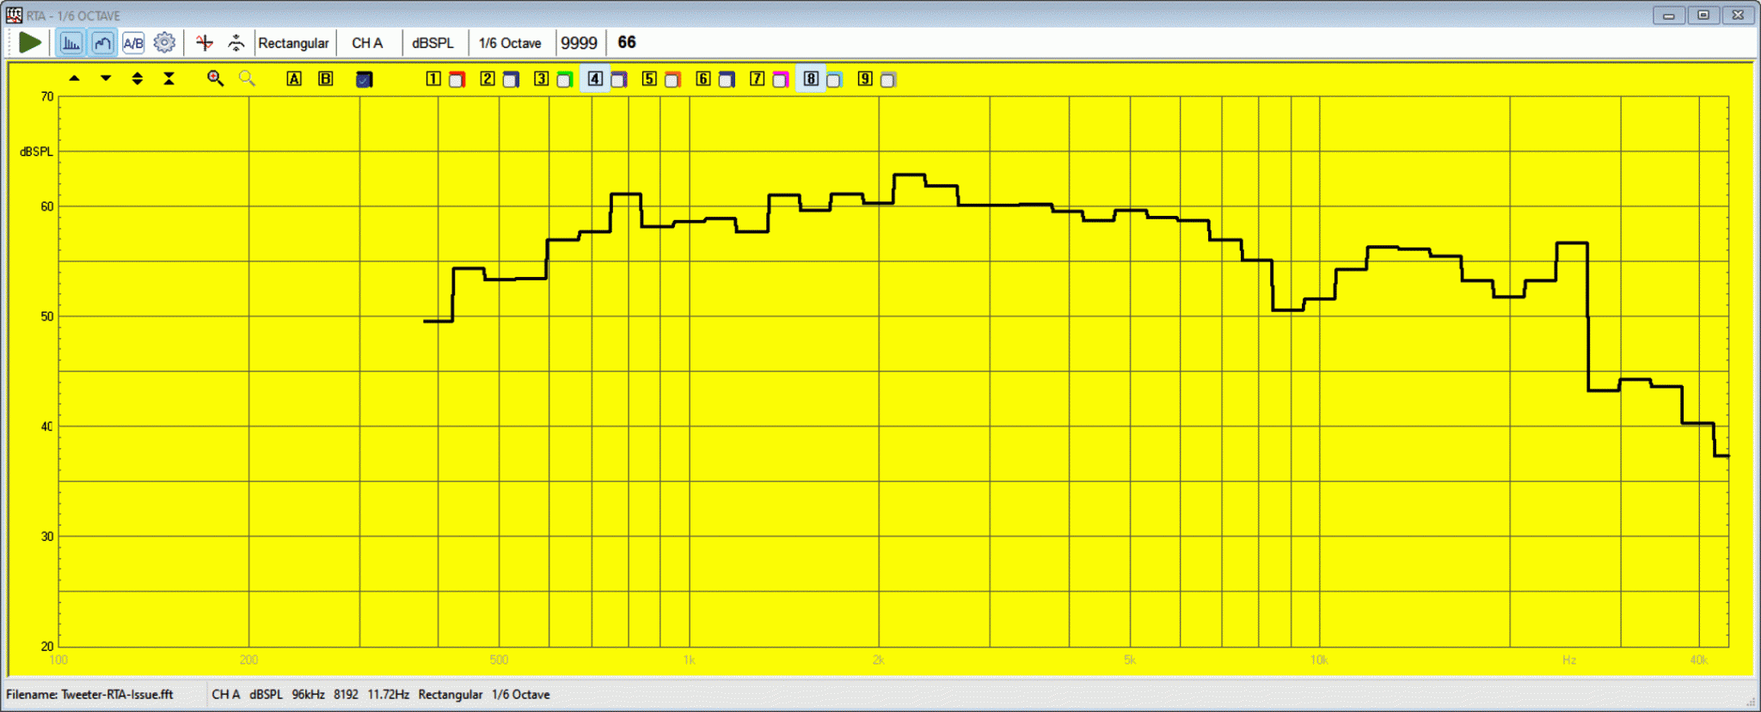Select the A trace button
This screenshot has width=1761, height=712.
point(294,78)
